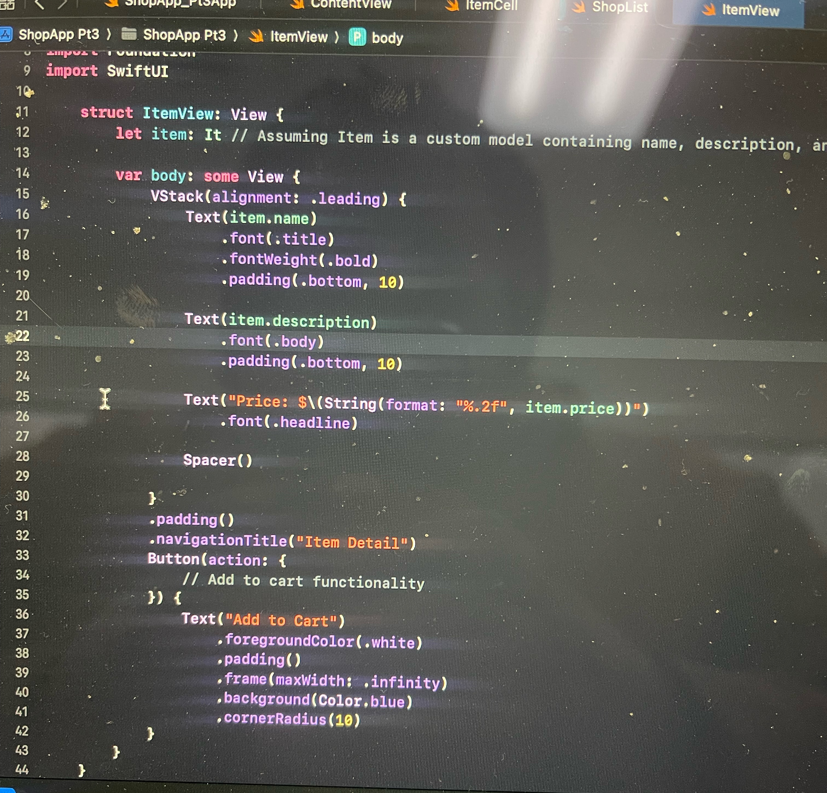Click 'VStack(alignment: .leading) {' line
The width and height of the screenshot is (827, 793).
(279, 198)
